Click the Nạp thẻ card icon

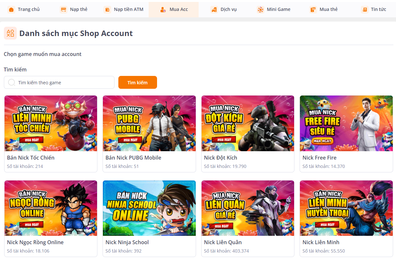[64, 10]
